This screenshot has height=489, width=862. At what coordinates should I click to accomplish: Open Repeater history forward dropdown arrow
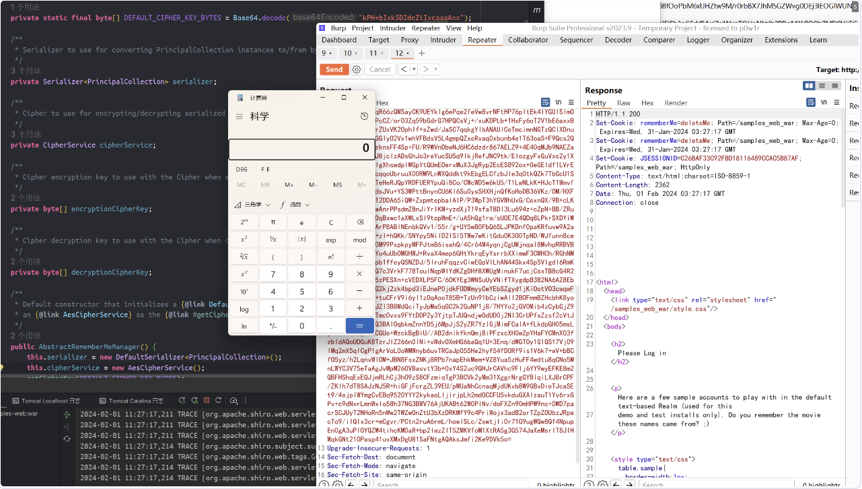click(435, 69)
